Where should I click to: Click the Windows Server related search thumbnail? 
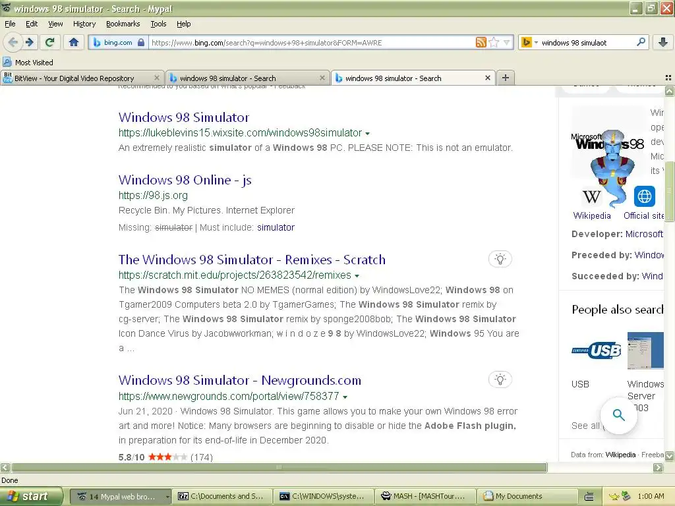[x=645, y=351]
